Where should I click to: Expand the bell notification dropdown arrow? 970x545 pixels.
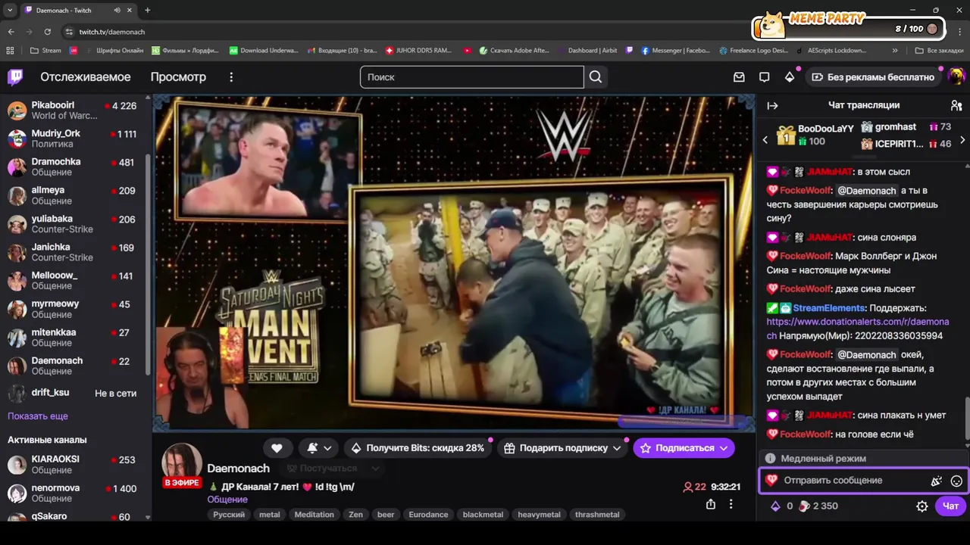pyautogui.click(x=327, y=448)
